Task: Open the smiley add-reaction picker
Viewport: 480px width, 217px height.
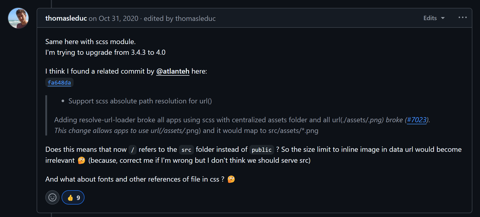Action: coord(52,197)
